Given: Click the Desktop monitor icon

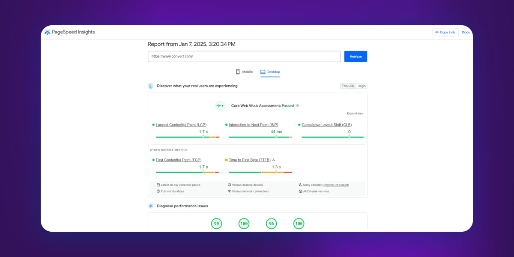Looking at the screenshot, I should (263, 72).
